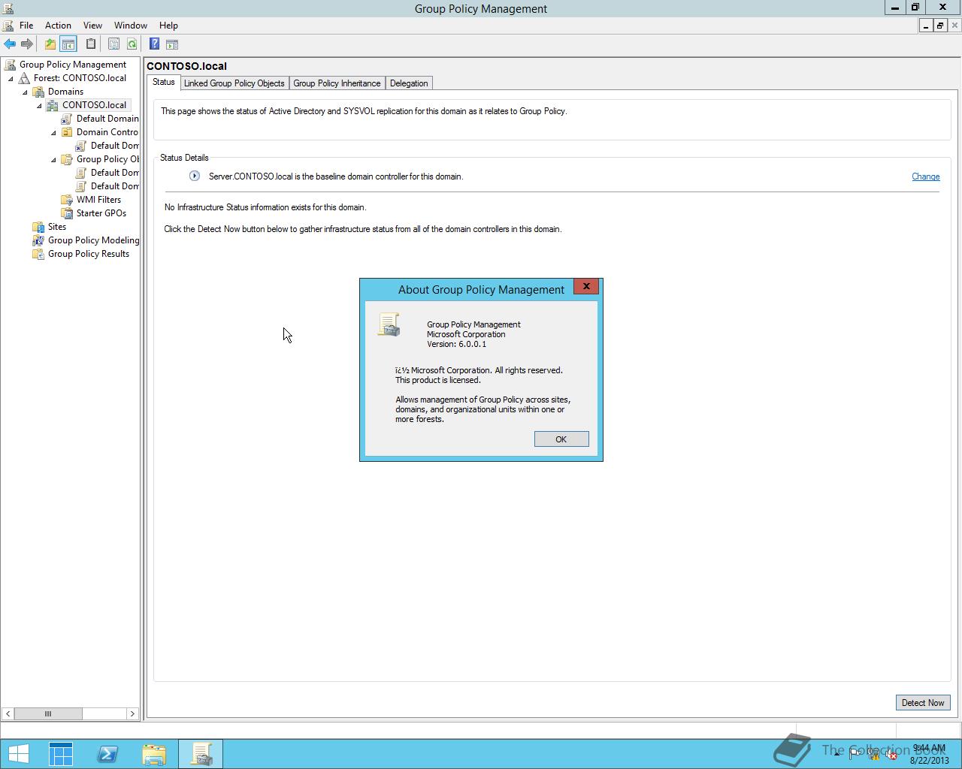Launch PowerShell from the taskbar
Viewport: 962px width, 769px height.
(x=107, y=754)
